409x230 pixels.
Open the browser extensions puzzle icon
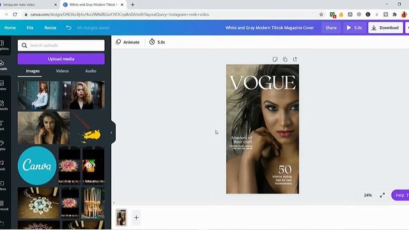[394, 15]
